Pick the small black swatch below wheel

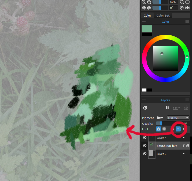point(149,90)
